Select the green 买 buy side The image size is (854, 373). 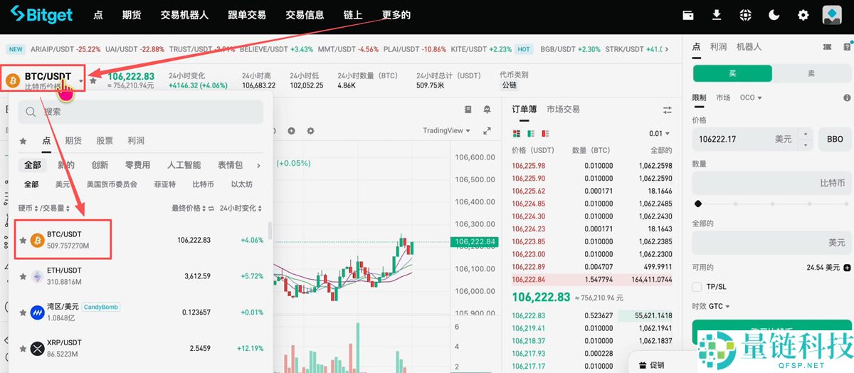click(x=732, y=73)
